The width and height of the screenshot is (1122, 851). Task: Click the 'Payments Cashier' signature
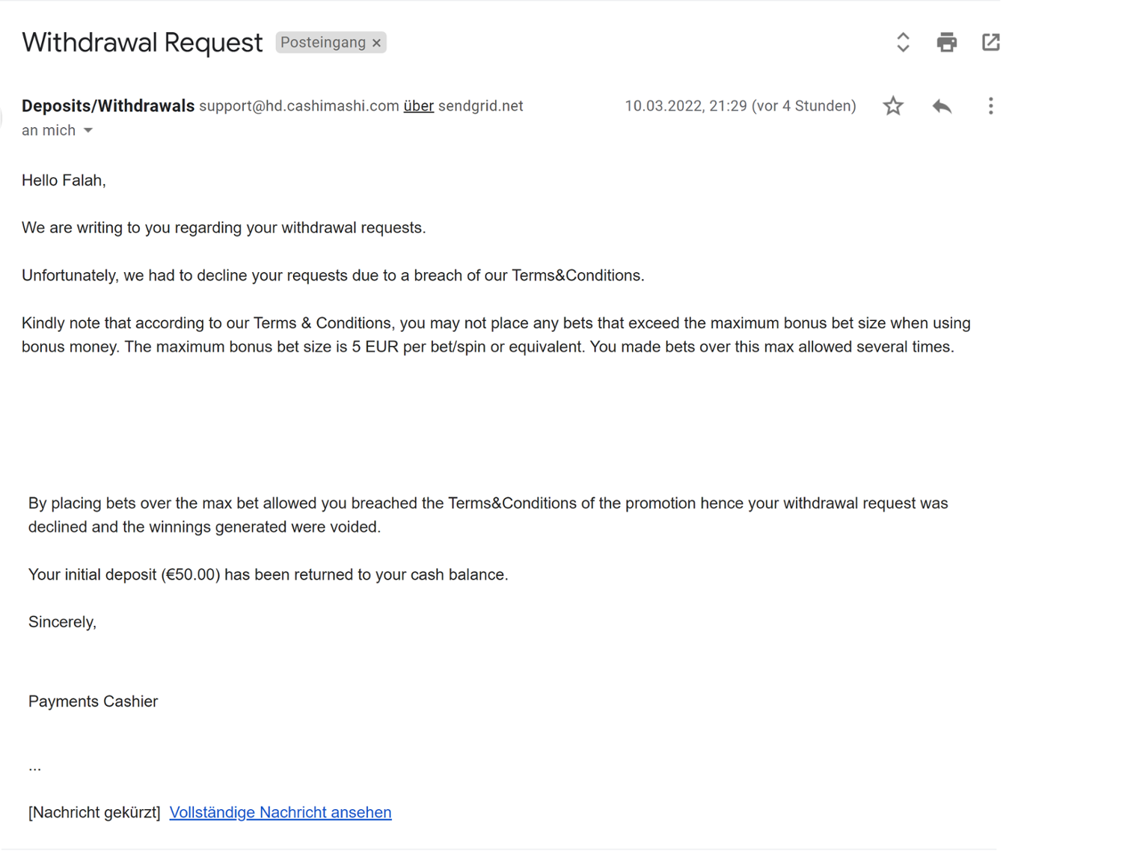[93, 701]
